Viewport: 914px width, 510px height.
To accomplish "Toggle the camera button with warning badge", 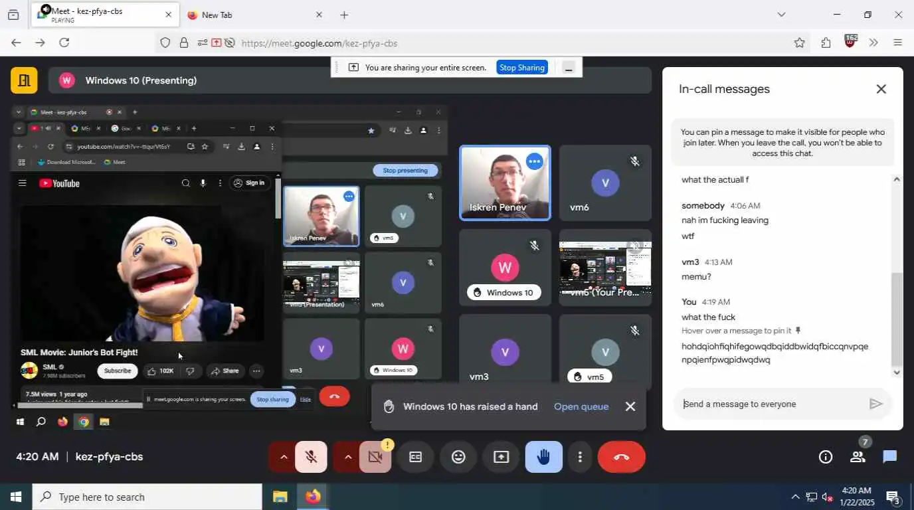I will (x=375, y=457).
